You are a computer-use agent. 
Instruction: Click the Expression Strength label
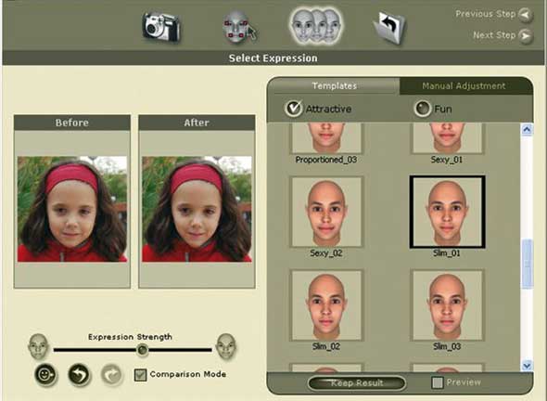130,337
